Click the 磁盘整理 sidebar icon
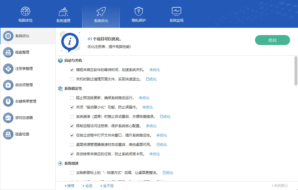298x190 pixels. point(8,52)
